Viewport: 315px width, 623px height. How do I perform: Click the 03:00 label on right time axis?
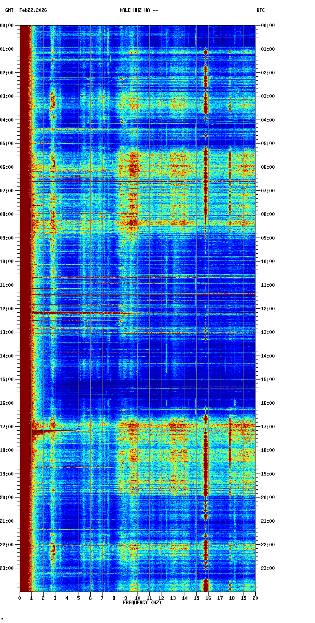pos(267,96)
